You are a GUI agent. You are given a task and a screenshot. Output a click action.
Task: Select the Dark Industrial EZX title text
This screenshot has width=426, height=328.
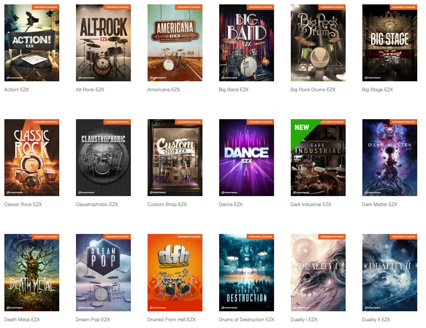(x=311, y=204)
